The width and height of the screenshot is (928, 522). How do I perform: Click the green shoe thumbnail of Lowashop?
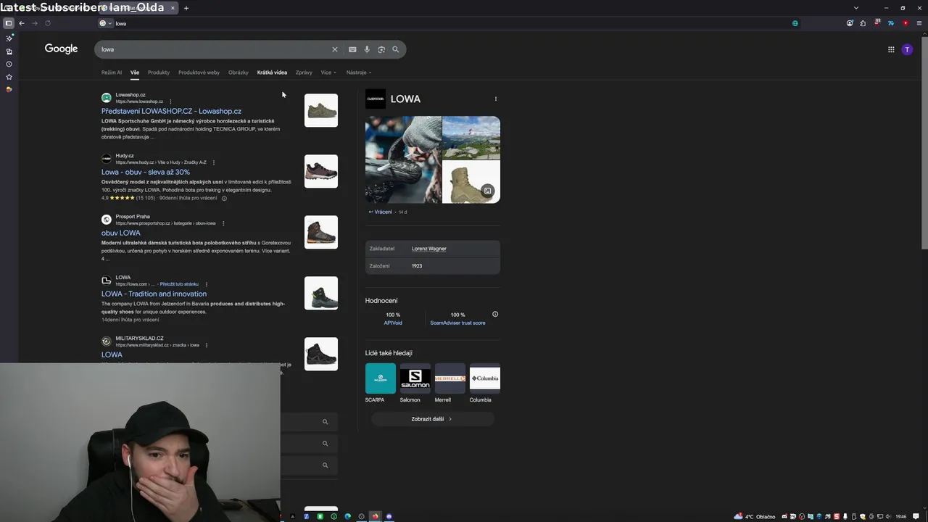click(321, 110)
